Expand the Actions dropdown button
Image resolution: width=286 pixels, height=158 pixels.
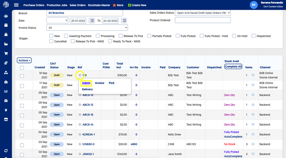coord(24,61)
